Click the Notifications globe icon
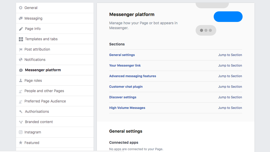The image size is (270, 152). tap(21, 60)
